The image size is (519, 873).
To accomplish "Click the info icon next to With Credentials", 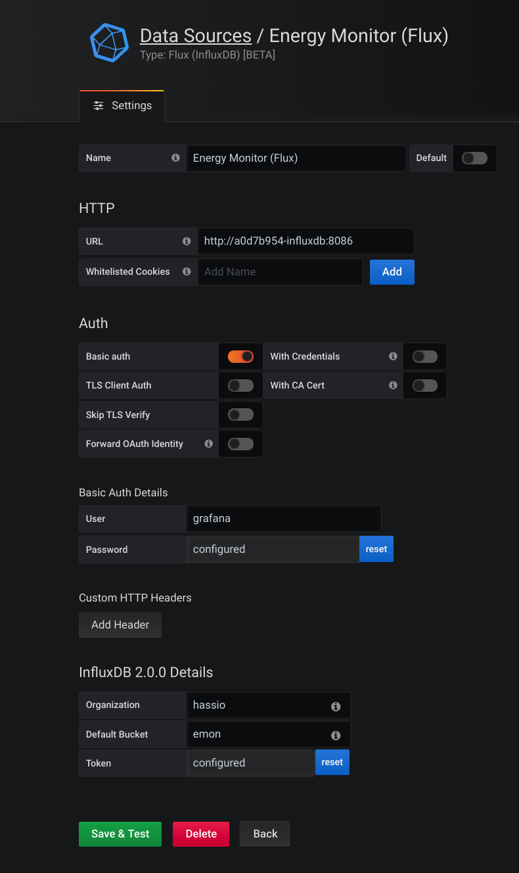I will tap(392, 356).
